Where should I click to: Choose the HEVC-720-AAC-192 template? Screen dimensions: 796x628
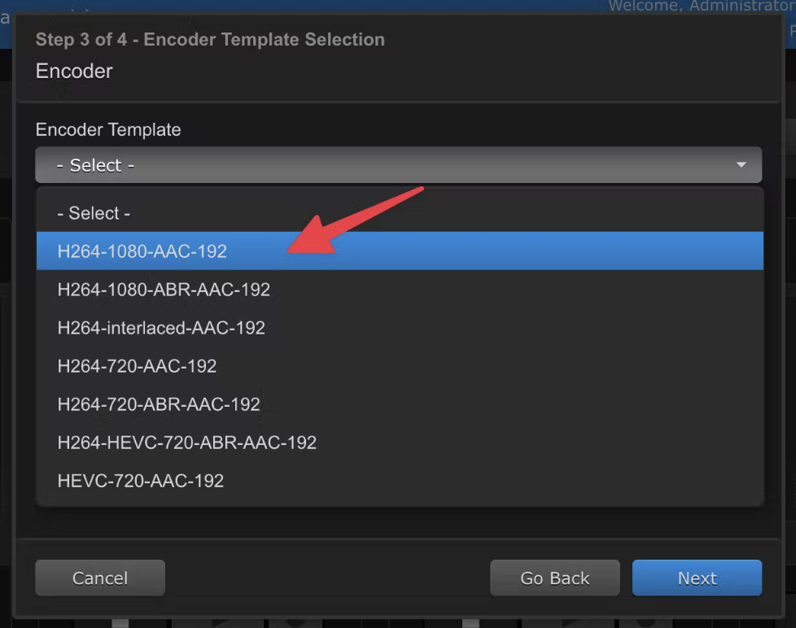400,481
